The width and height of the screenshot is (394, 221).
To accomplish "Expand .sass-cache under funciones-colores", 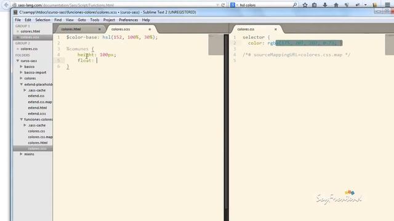I will 25,125.
